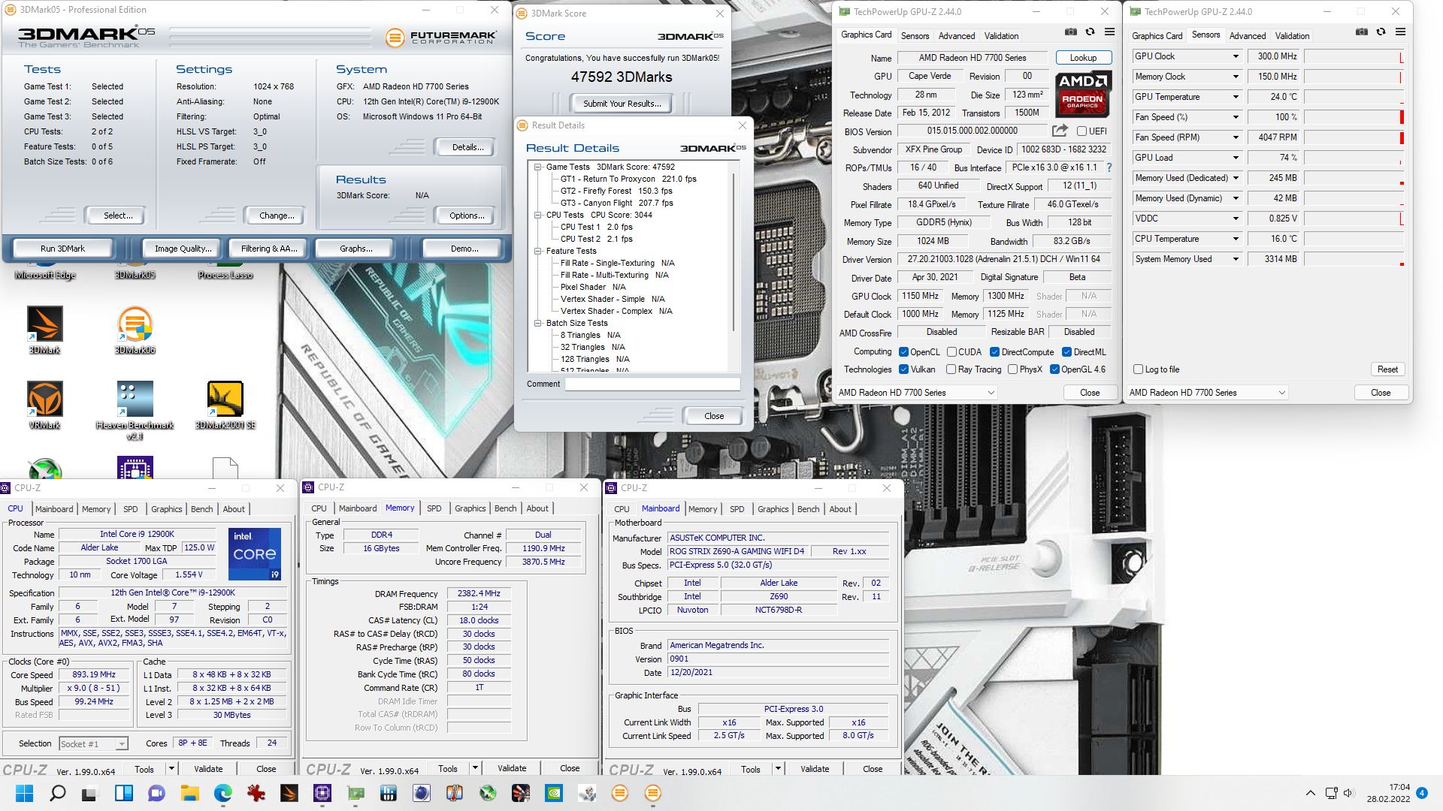Viewport: 1443px width, 811px height.
Task: Click the Comment input field in Result Details
Action: pyautogui.click(x=653, y=384)
